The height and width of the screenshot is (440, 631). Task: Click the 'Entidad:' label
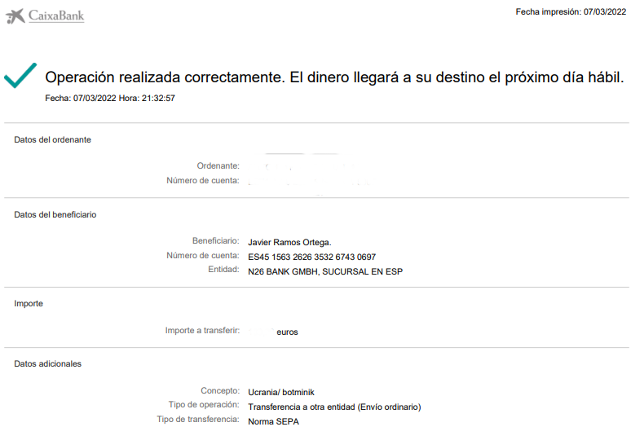pyautogui.click(x=223, y=270)
